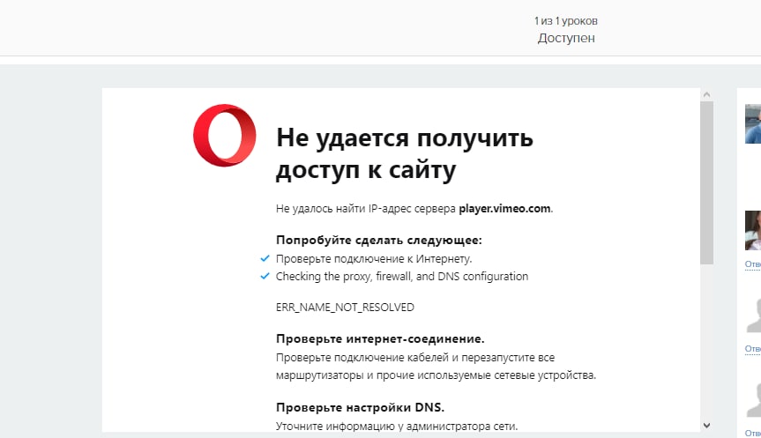Click the heading "Не удается получить доступ к сайту"
The image size is (761, 438).
(x=404, y=153)
